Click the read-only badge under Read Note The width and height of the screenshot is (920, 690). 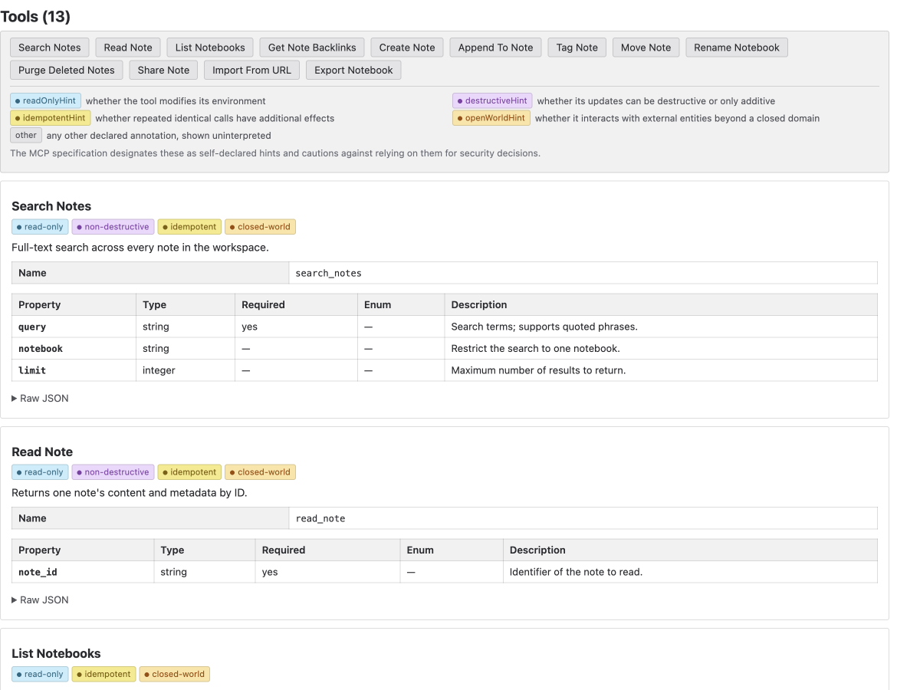(x=40, y=472)
